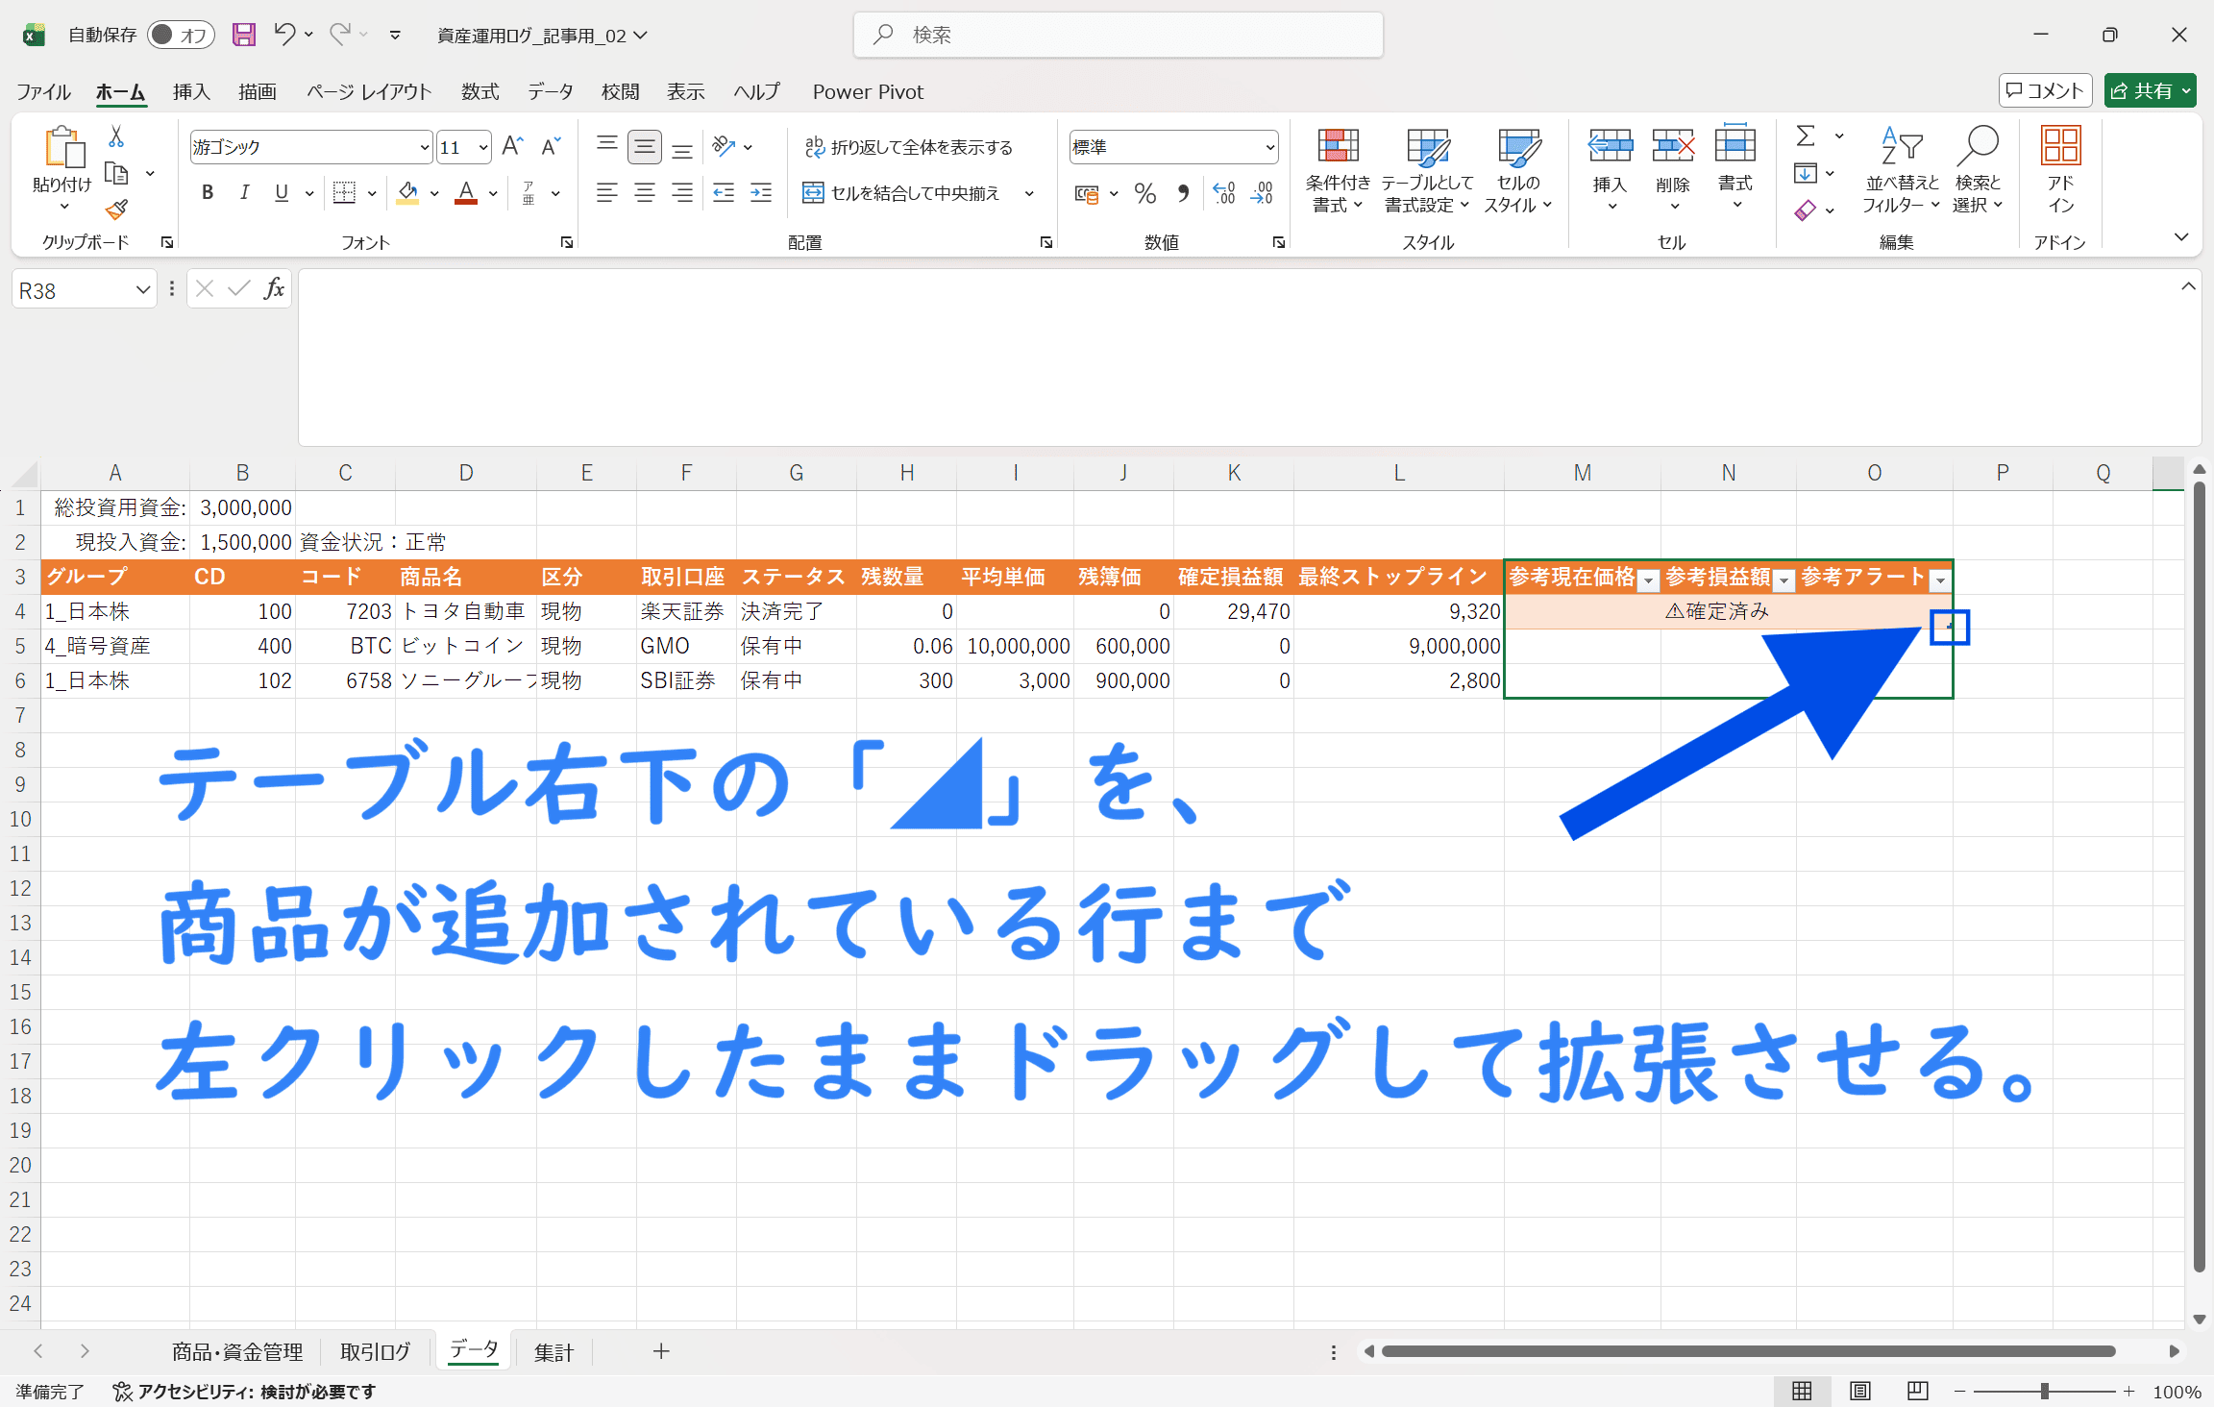Click the Increase Font Size icon
Viewport: 2214px width, 1407px height.
pyautogui.click(x=512, y=146)
